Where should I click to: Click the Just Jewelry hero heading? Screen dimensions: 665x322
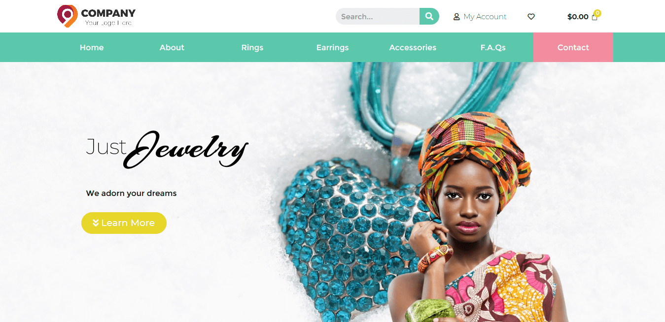[167, 149]
